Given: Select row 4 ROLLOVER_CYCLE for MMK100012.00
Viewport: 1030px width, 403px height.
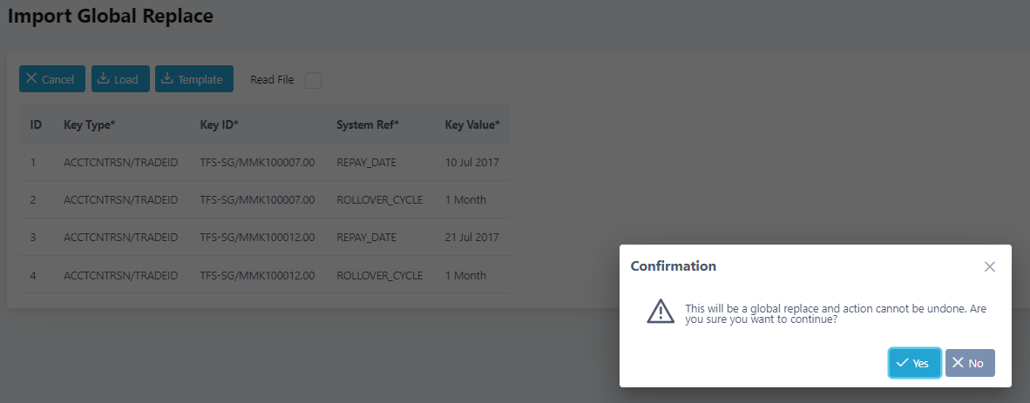Looking at the screenshot, I should pos(265,275).
